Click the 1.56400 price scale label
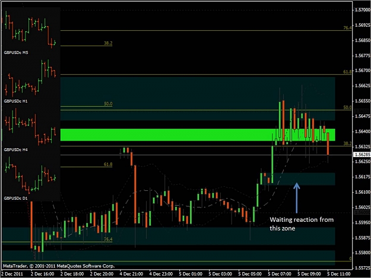The image size is (371, 278). (363, 132)
